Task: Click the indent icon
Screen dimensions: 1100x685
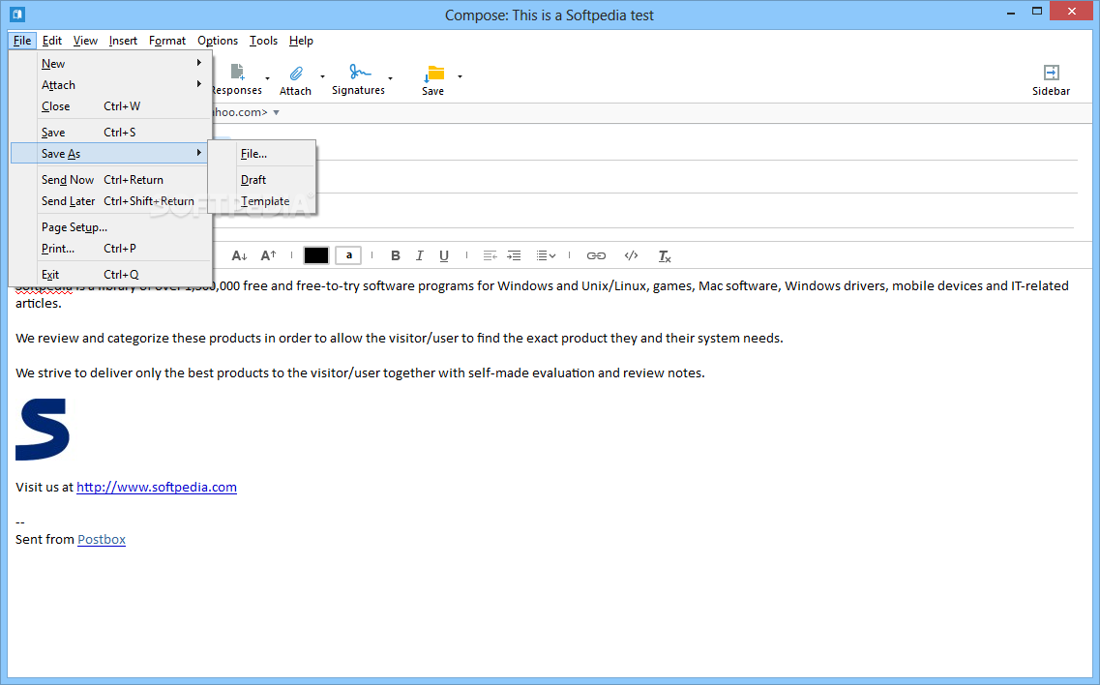Action: [515, 256]
